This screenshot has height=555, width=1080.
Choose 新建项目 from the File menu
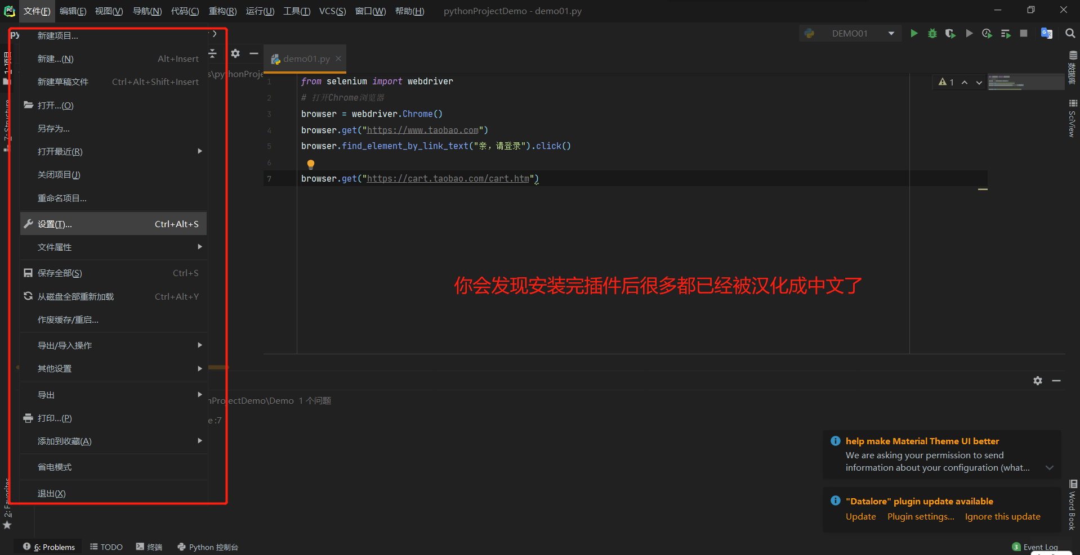(x=114, y=35)
